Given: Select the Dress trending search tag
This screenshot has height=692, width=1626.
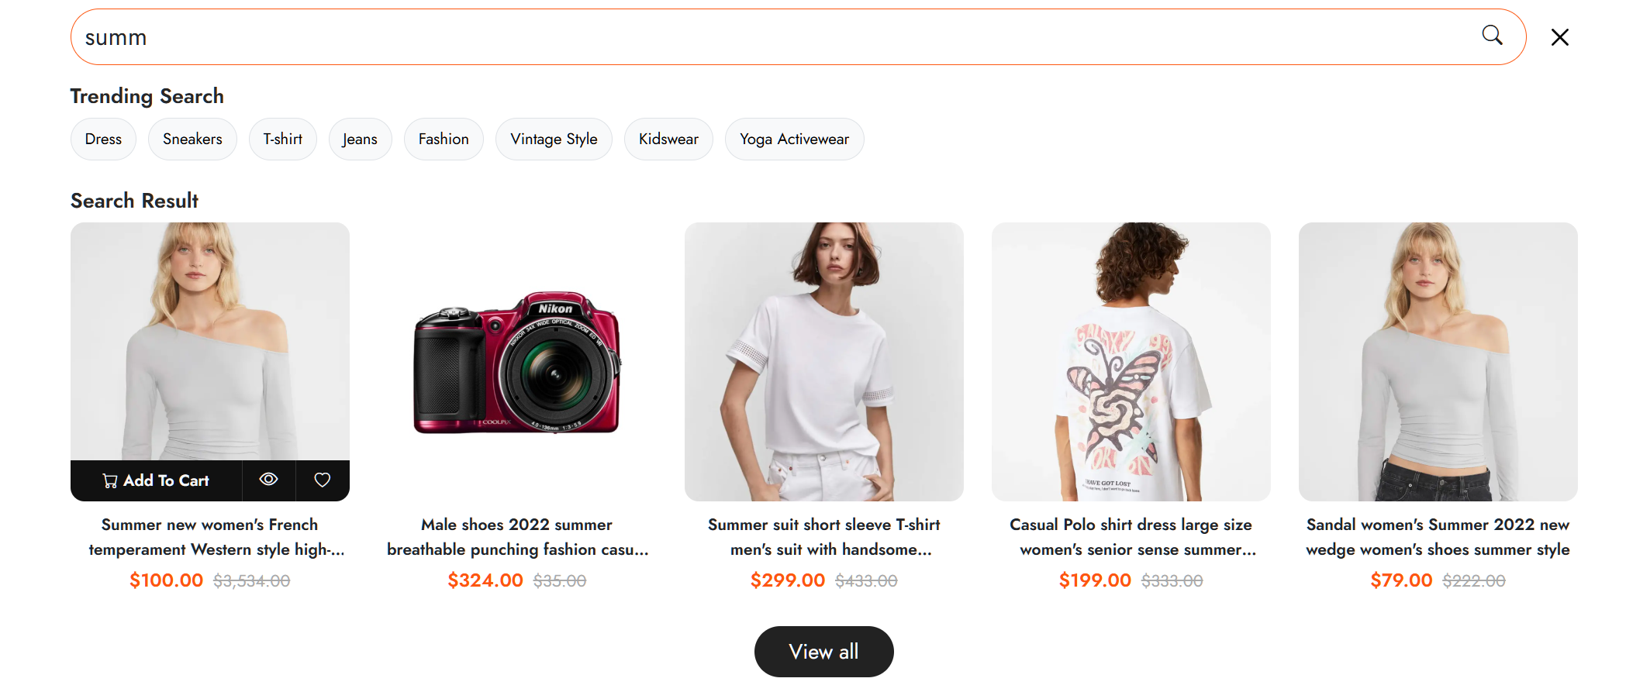Looking at the screenshot, I should 103,139.
